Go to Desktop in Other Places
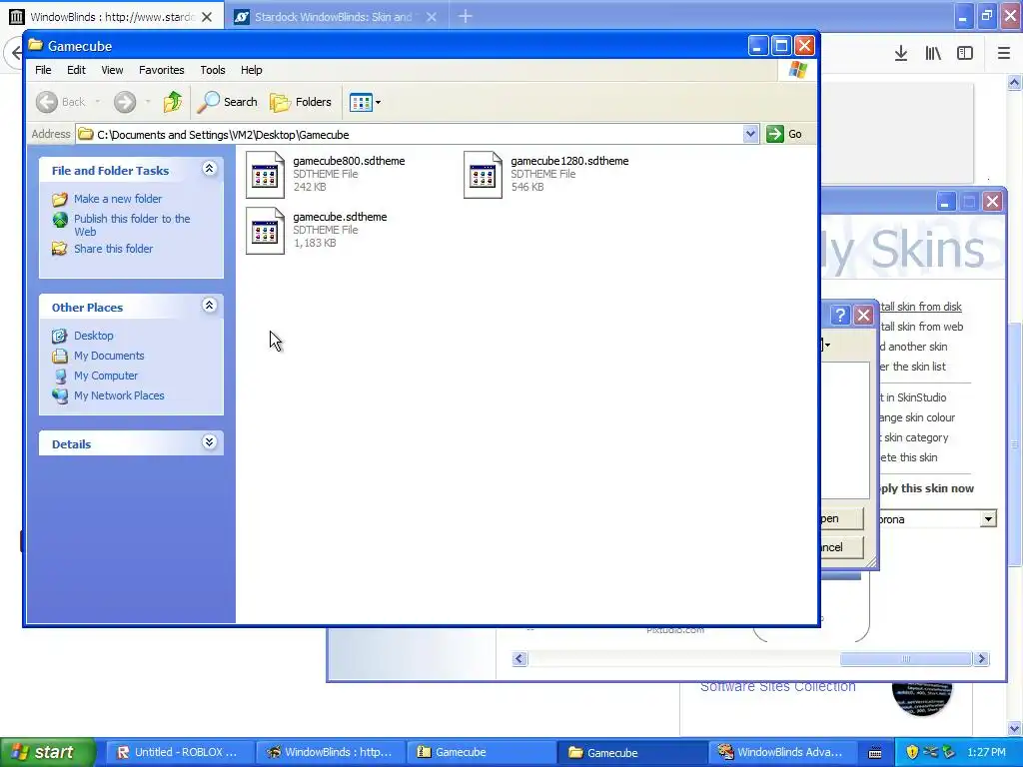Viewport: 1023px width, 767px height. 93,336
